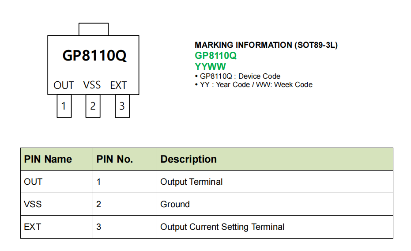The width and height of the screenshot is (411, 251).
Task: Click the EXT cell in the pin table
Action: click(33, 227)
